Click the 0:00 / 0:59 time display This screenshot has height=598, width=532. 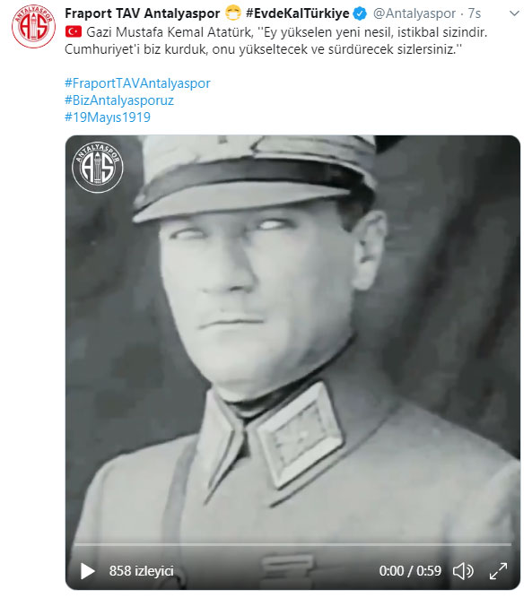(410, 571)
